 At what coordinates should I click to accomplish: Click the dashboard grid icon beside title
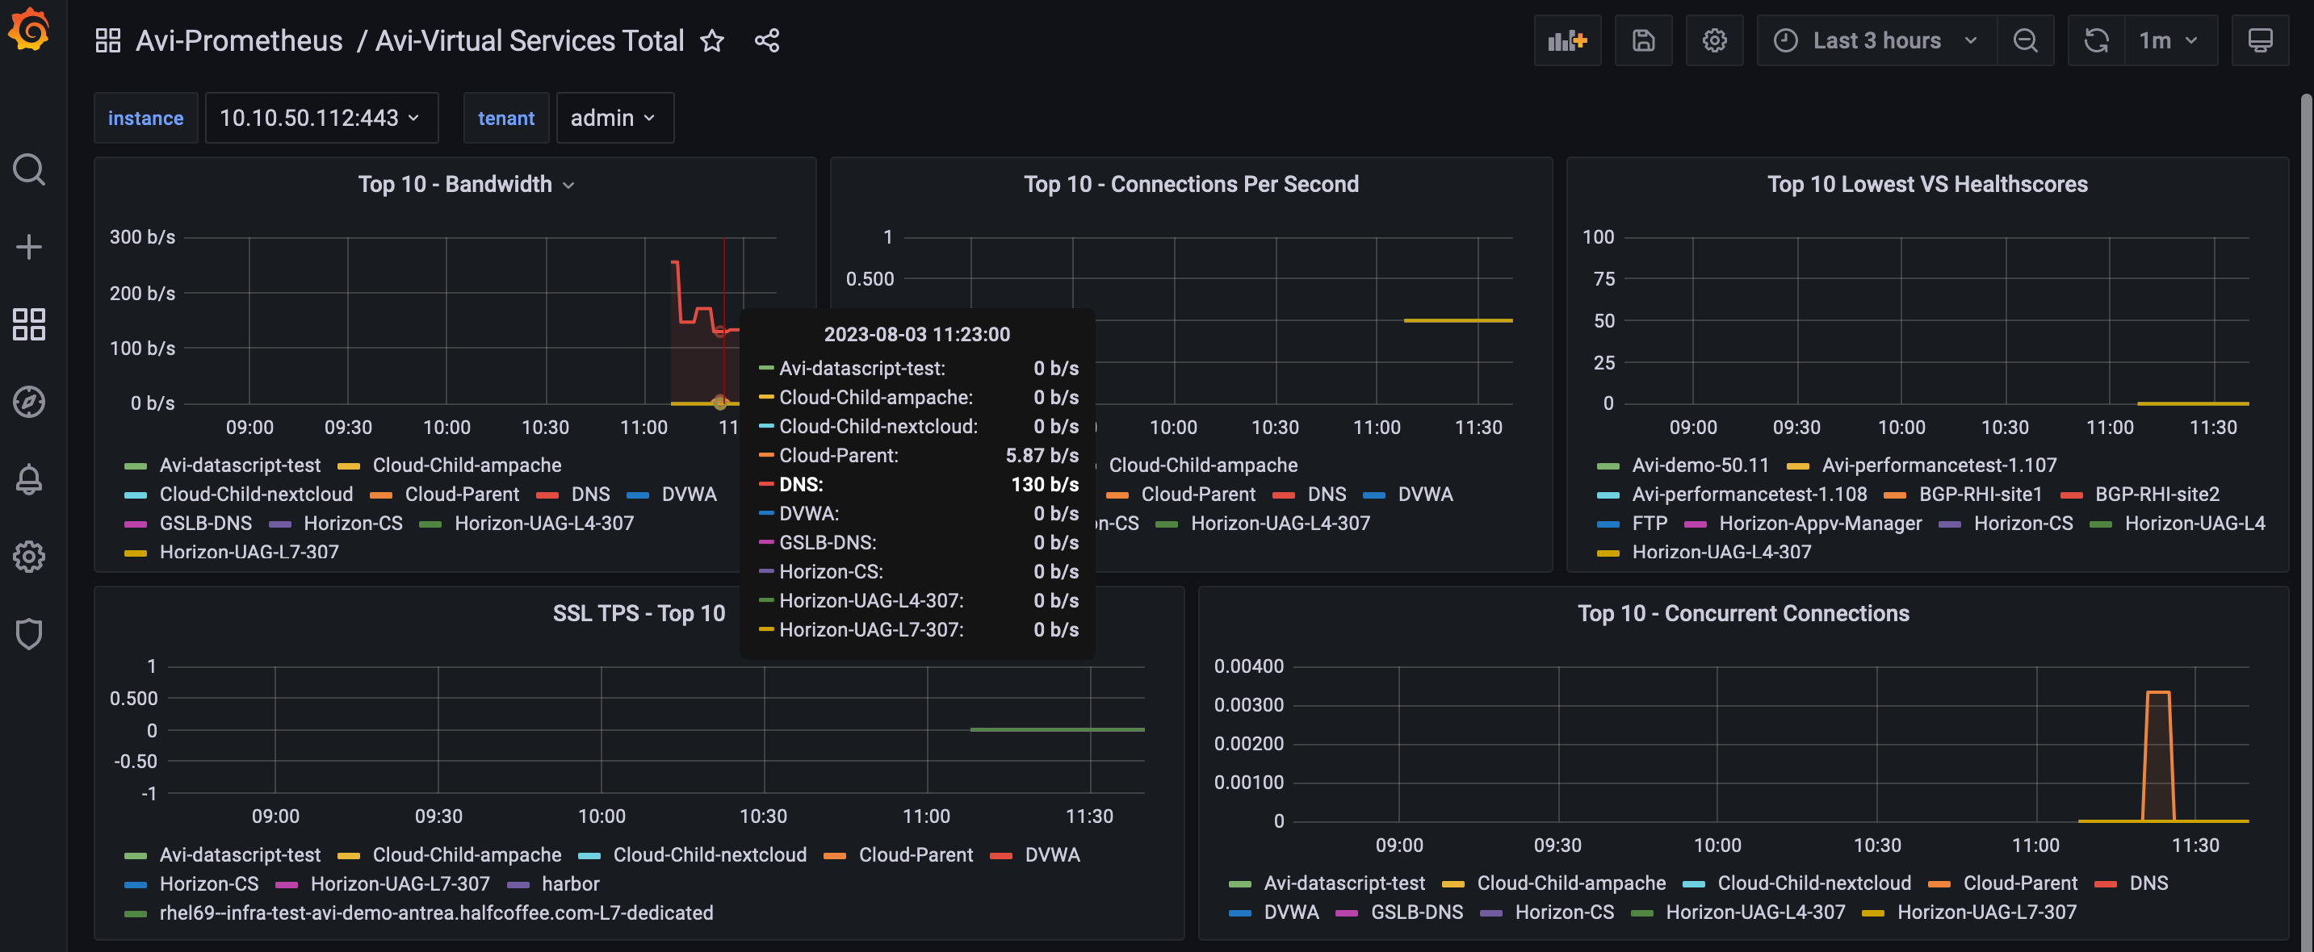pos(108,40)
